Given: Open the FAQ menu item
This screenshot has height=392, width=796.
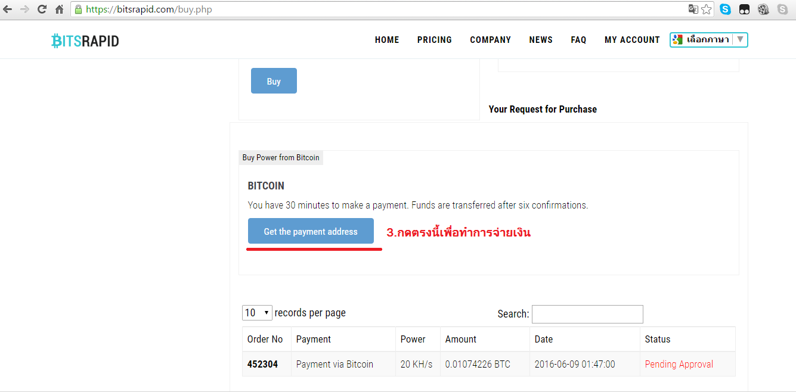Looking at the screenshot, I should coord(578,40).
